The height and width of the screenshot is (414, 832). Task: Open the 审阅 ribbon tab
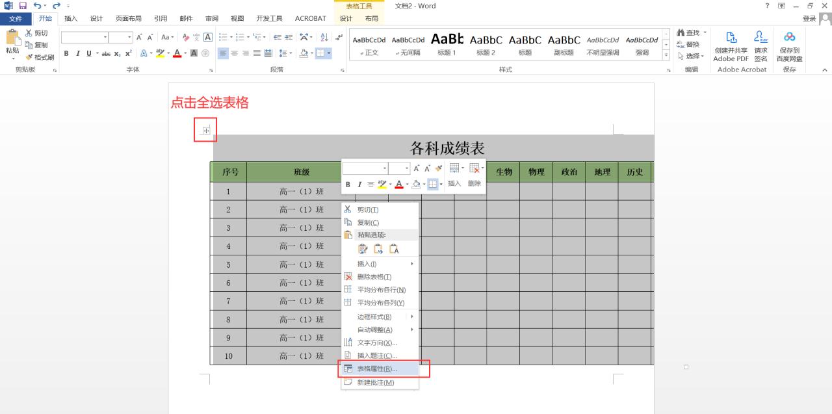pyautogui.click(x=212, y=18)
